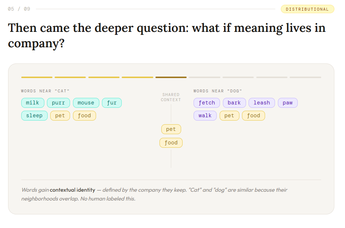Select the "purr" word chip
This screenshot has width=345, height=228.
tap(58, 103)
